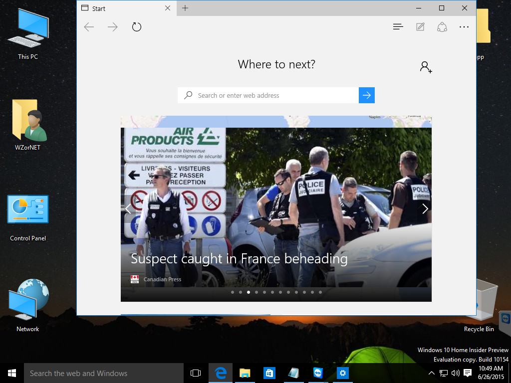Go forward with the Edge forward arrow

113,27
